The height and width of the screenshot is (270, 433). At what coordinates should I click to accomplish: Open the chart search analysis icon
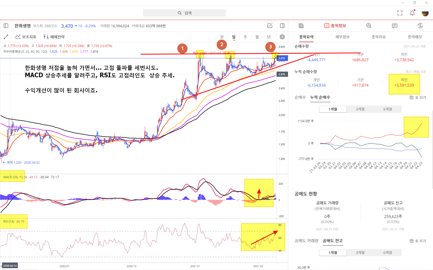coord(369,26)
